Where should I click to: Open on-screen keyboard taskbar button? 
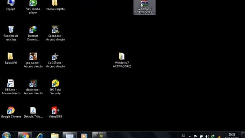[x=70, y=135]
